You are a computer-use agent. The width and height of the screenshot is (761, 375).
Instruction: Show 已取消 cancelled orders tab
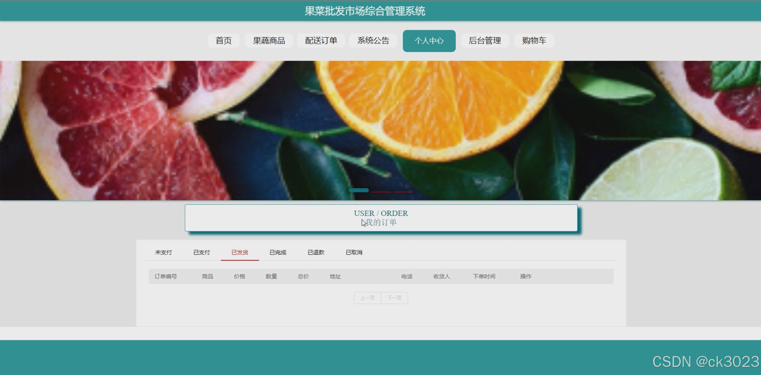click(354, 252)
